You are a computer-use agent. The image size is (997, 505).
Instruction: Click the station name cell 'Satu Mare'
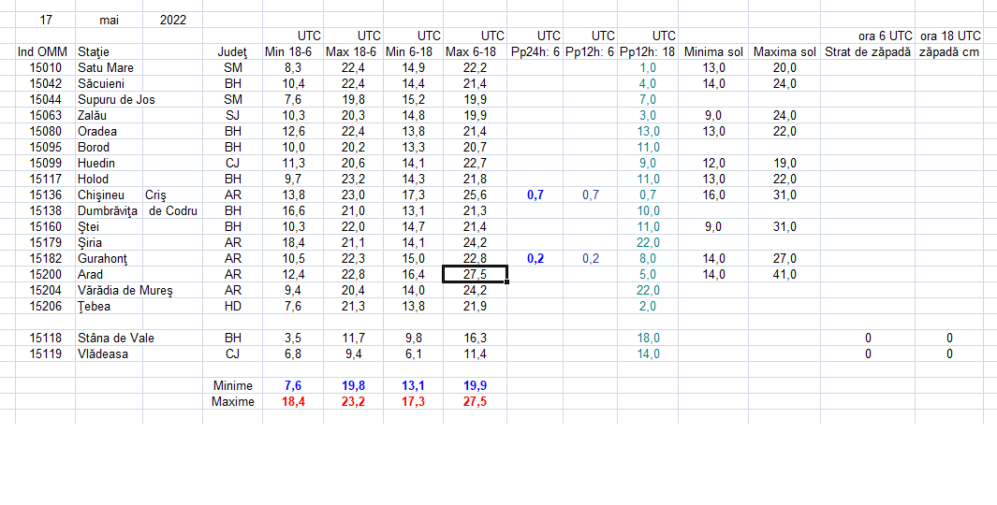coord(109,68)
